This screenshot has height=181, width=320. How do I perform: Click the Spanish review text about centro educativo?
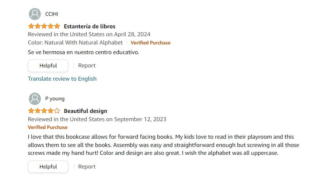pyautogui.click(x=84, y=52)
